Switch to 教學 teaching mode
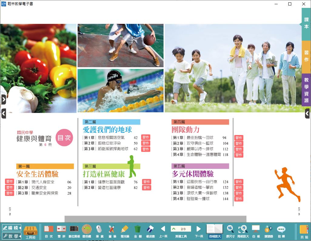This screenshot has width=311, height=241. coord(12,236)
